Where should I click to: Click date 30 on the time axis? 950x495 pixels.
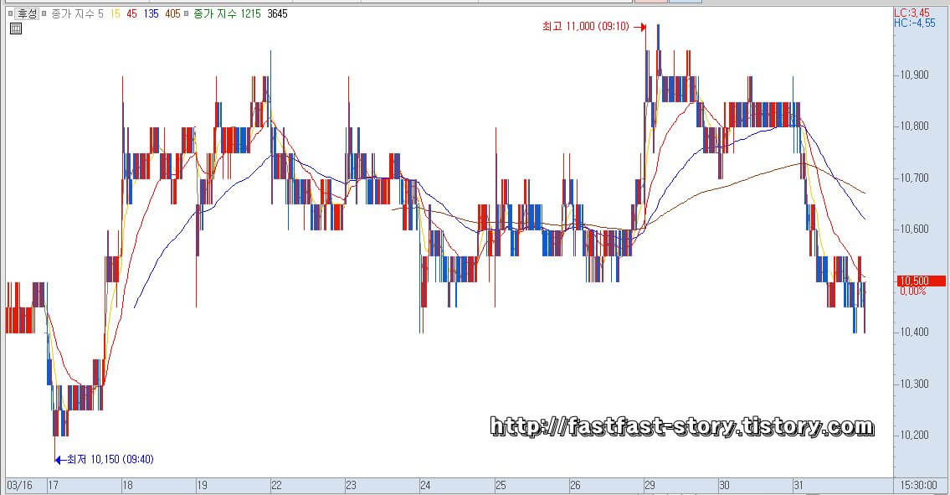coord(724,485)
